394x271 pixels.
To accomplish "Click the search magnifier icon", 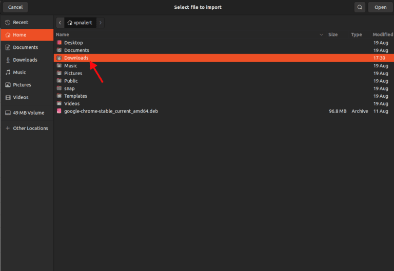I will [360, 7].
